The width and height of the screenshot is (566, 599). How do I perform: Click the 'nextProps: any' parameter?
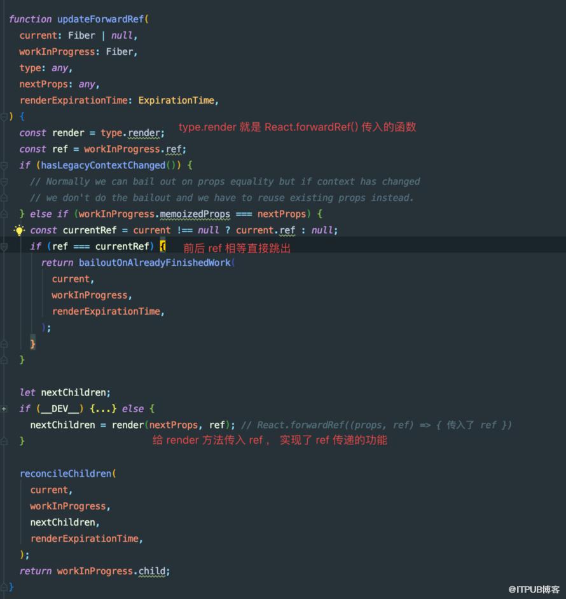click(x=57, y=84)
